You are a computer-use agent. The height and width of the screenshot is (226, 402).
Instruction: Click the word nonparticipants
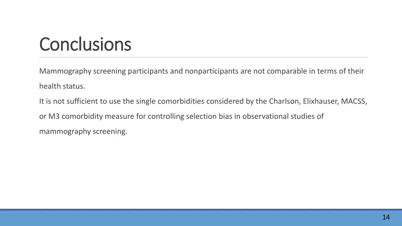point(212,71)
